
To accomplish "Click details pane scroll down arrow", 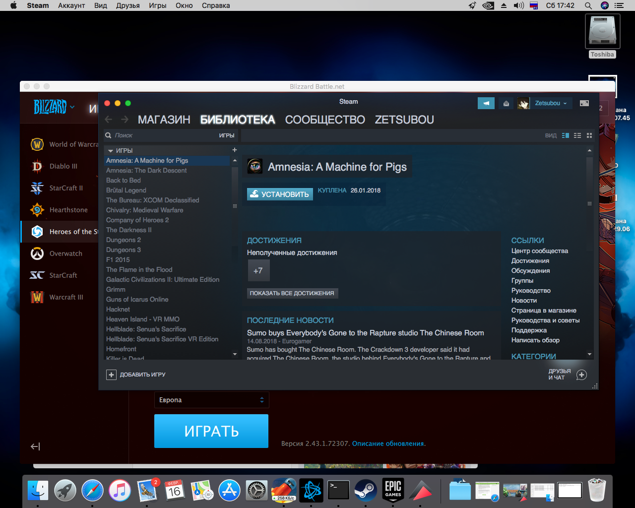I will (x=589, y=354).
